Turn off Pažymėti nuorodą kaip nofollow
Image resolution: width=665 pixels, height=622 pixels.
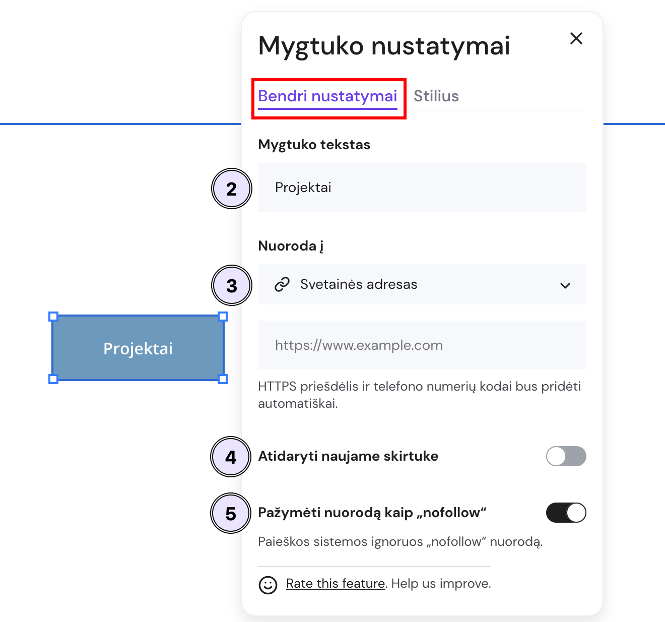[x=566, y=512]
